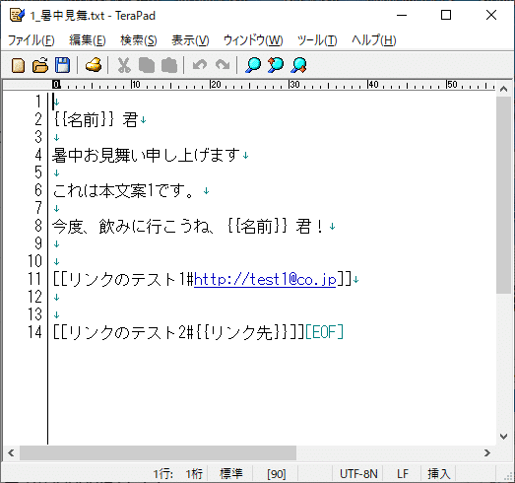
Task: Click the copy icon in toolbar
Action: click(147, 65)
